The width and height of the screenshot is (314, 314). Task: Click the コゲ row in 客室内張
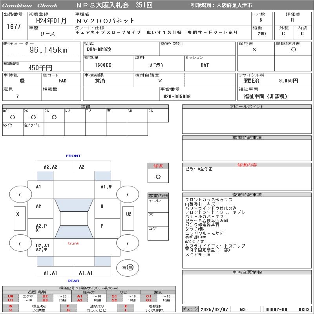point(158,233)
